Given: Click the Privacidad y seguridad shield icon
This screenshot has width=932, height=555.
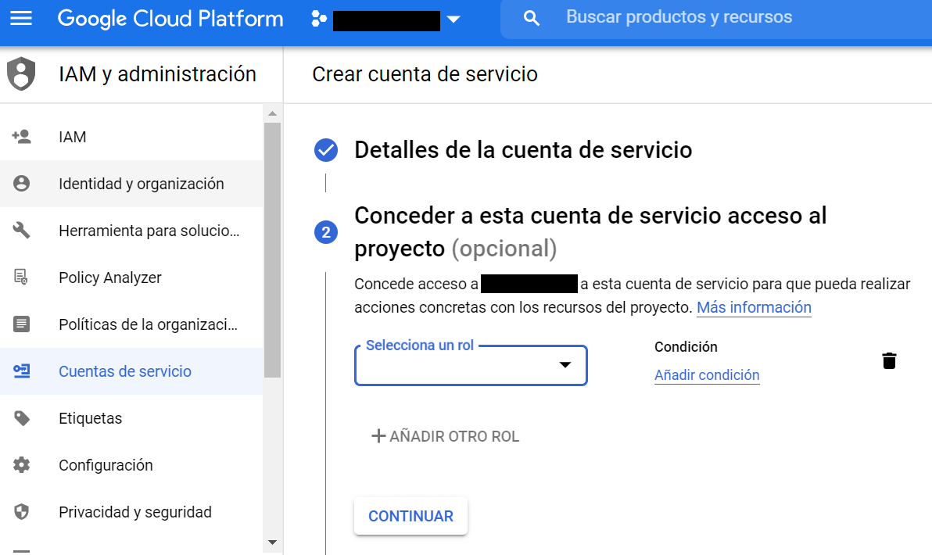Looking at the screenshot, I should point(21,512).
